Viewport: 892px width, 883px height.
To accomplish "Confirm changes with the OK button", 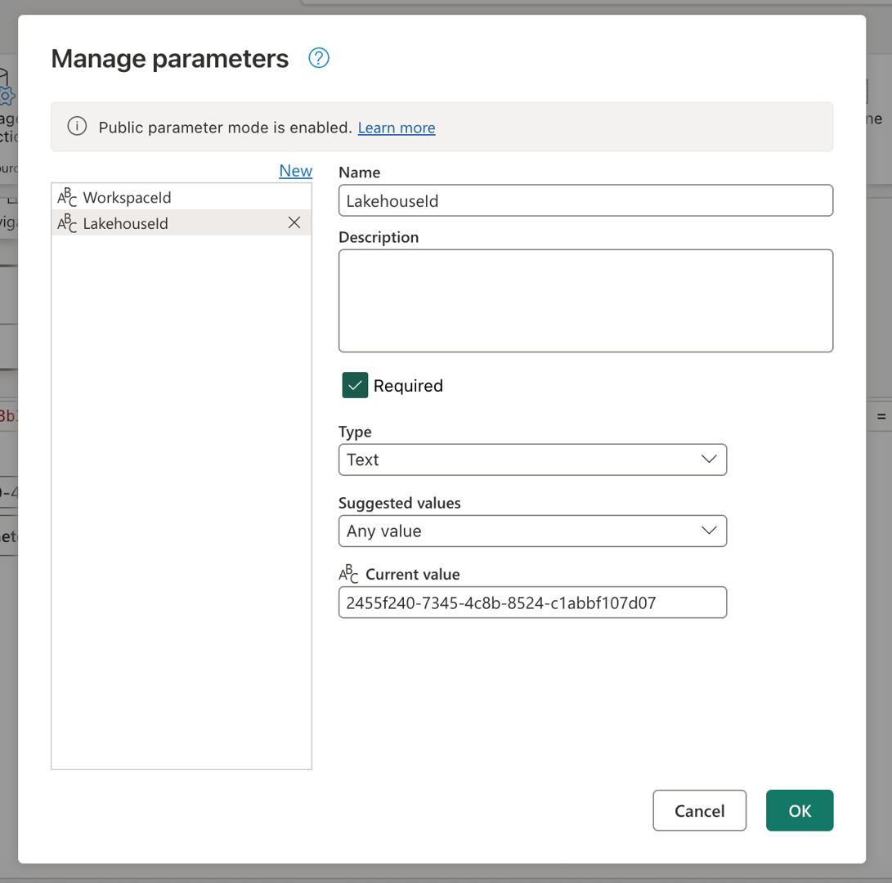I will [799, 810].
